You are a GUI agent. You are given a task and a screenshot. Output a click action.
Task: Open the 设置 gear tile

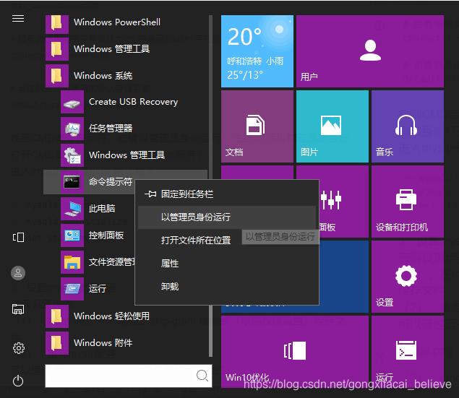click(x=408, y=277)
